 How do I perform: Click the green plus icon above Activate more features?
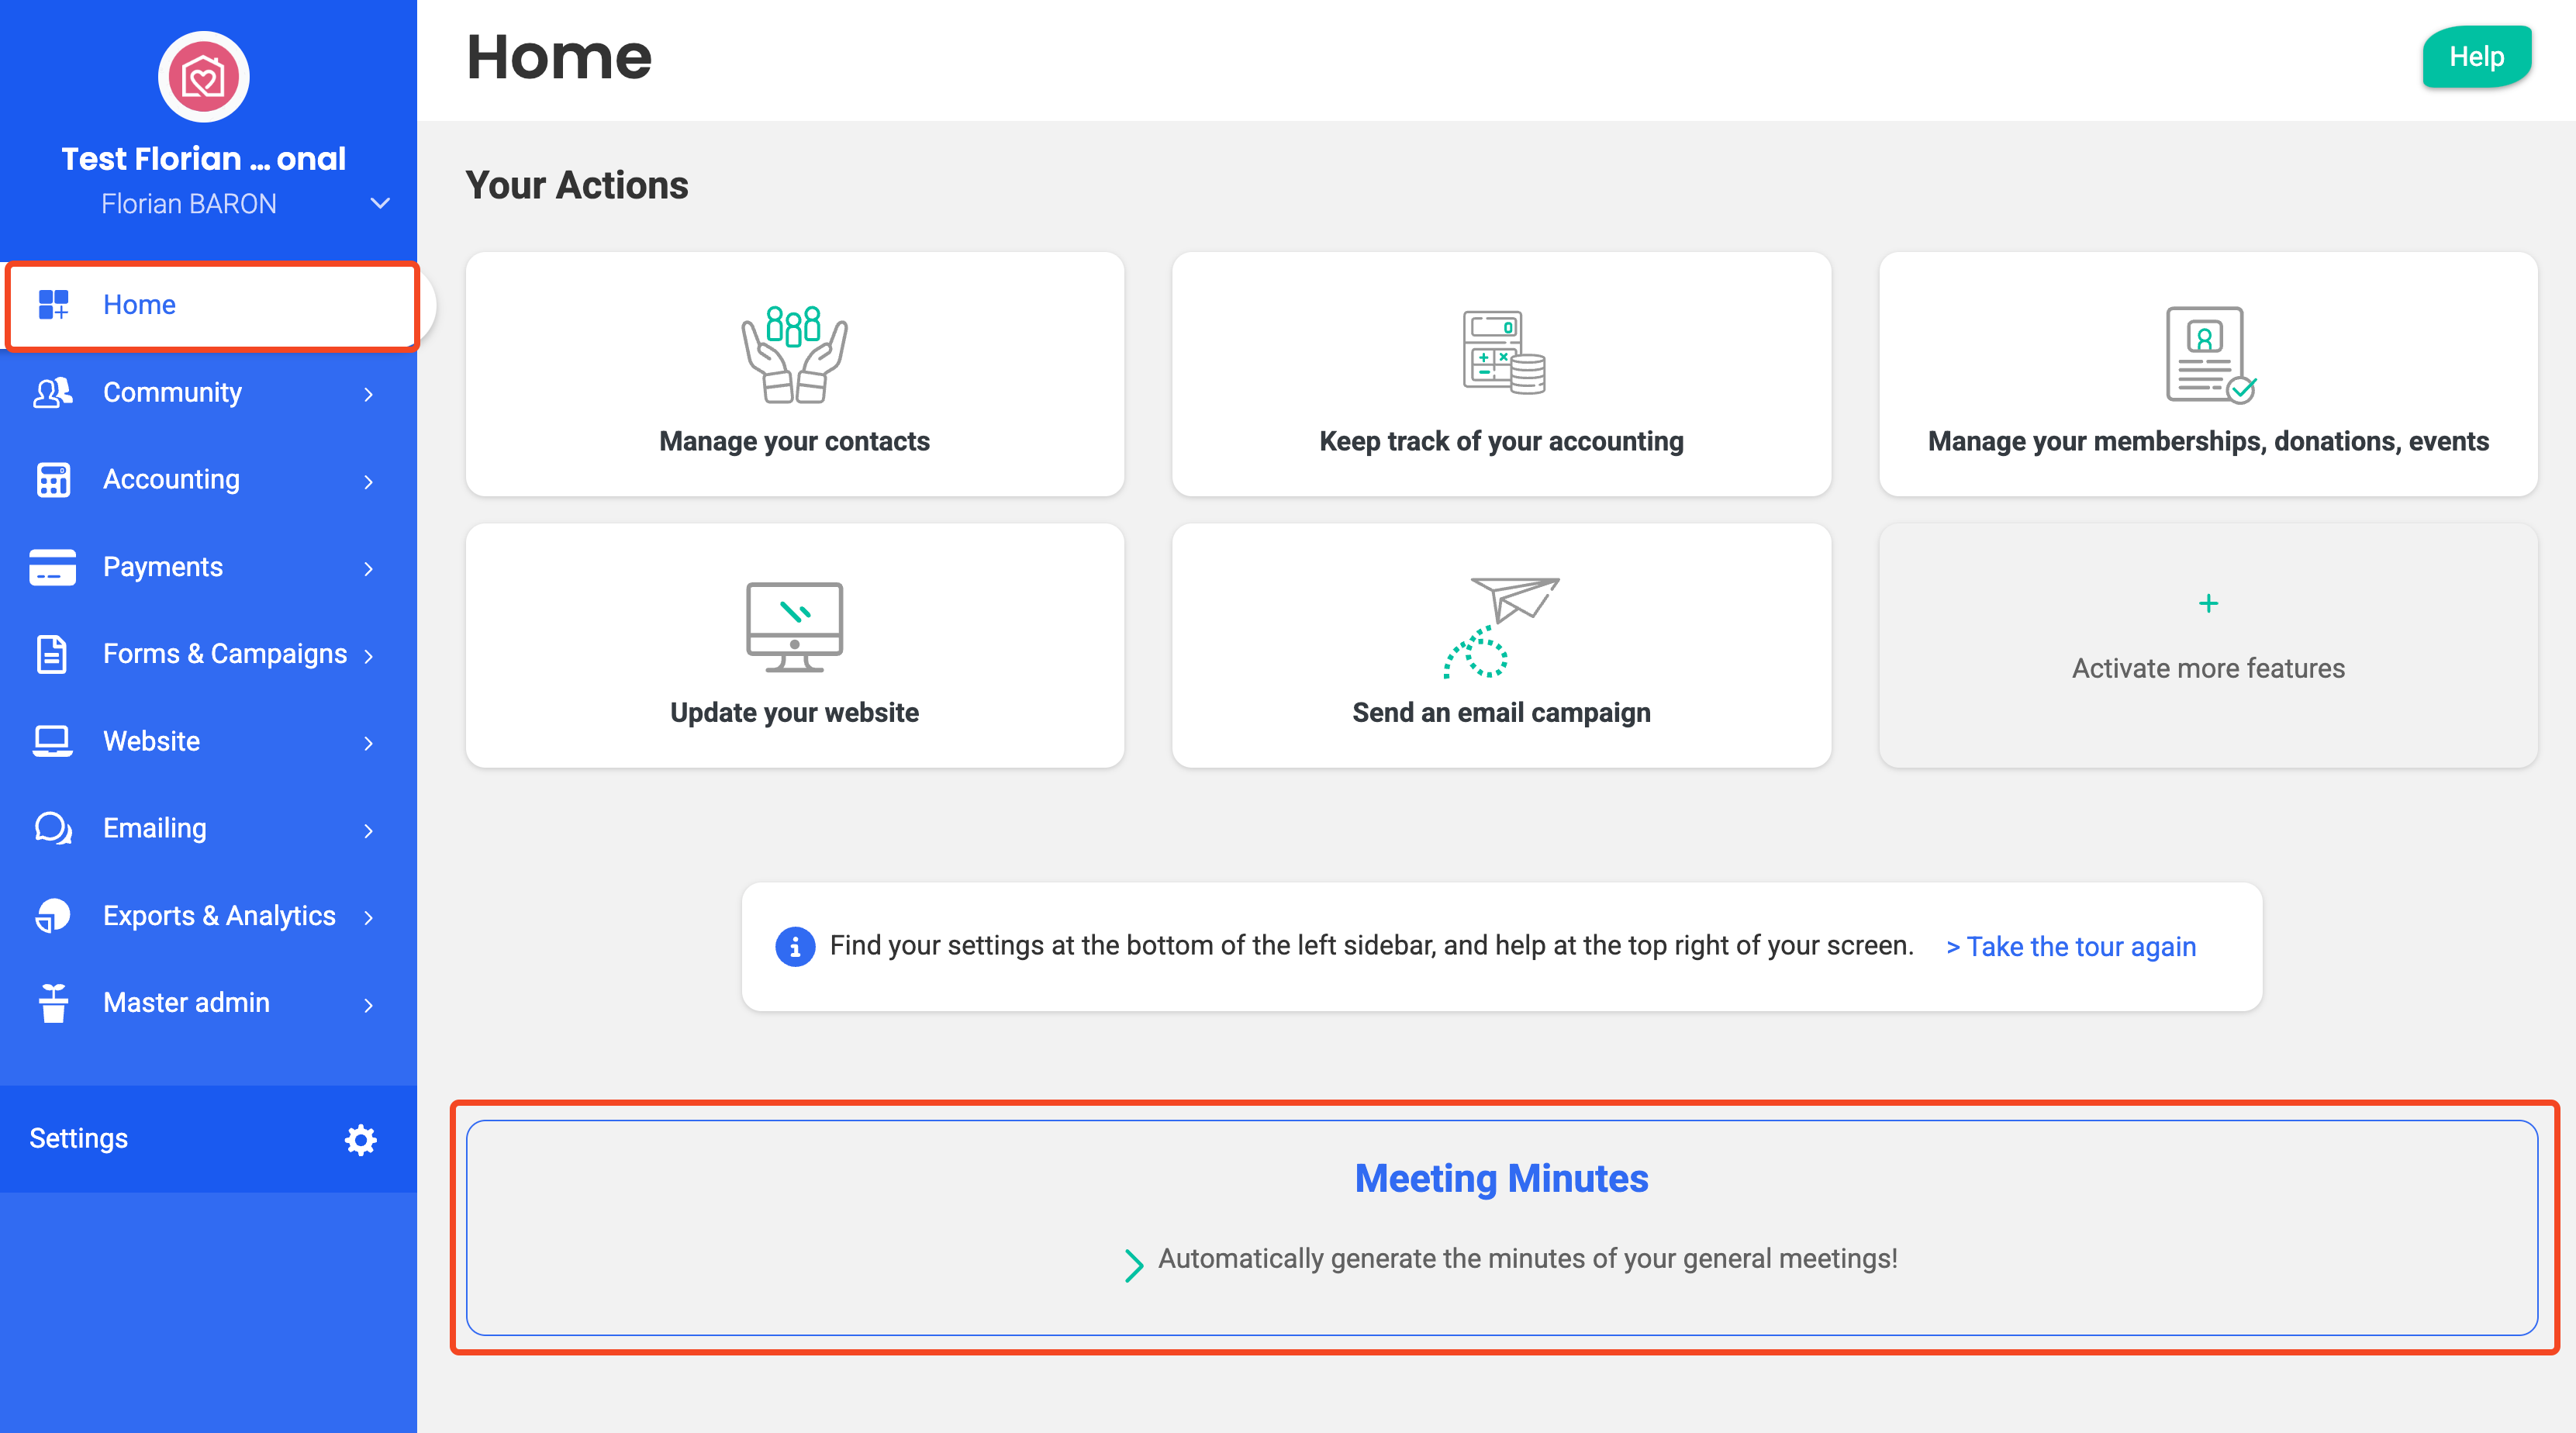tap(2208, 603)
